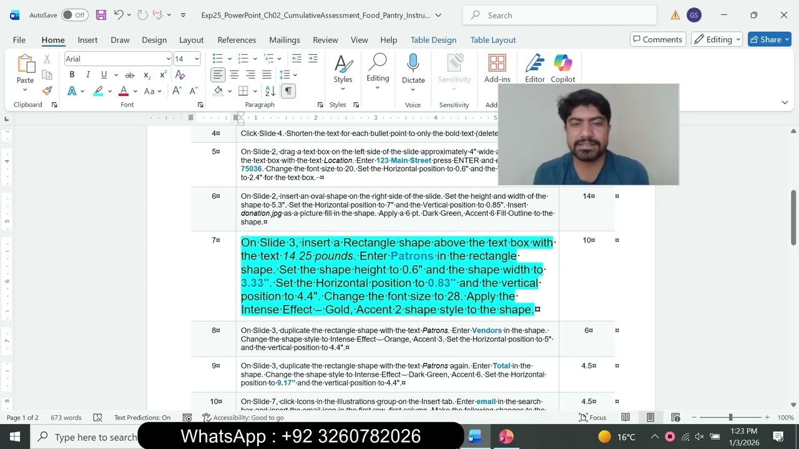The width and height of the screenshot is (799, 449).
Task: Click the Copy icon in Clipboard group
Action: (47, 75)
